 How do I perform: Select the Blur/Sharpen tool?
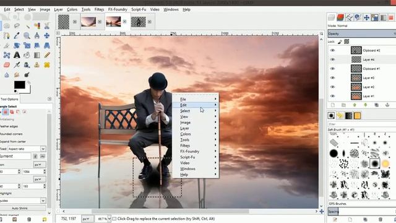tap(7, 75)
